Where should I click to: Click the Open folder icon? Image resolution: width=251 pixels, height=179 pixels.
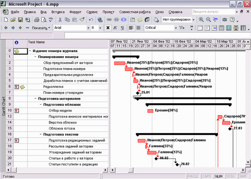coord(13,20)
